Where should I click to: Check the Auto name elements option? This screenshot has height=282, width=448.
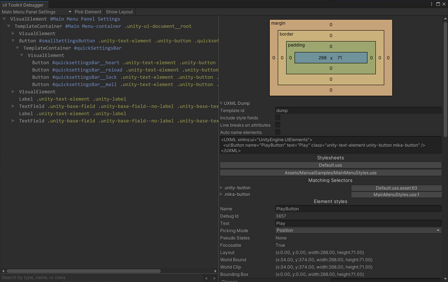[x=278, y=133]
